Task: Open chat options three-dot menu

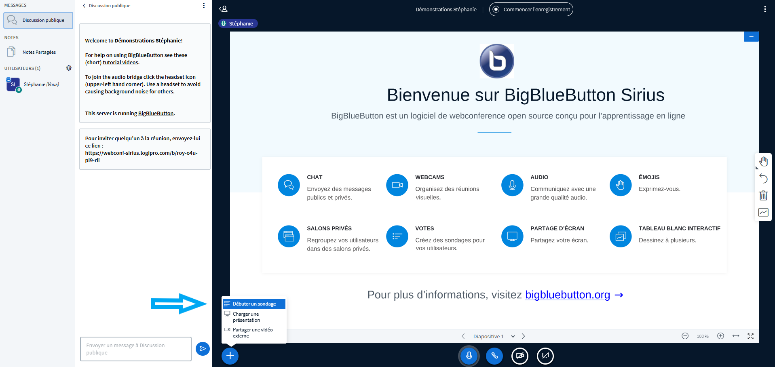Action: coord(204,6)
